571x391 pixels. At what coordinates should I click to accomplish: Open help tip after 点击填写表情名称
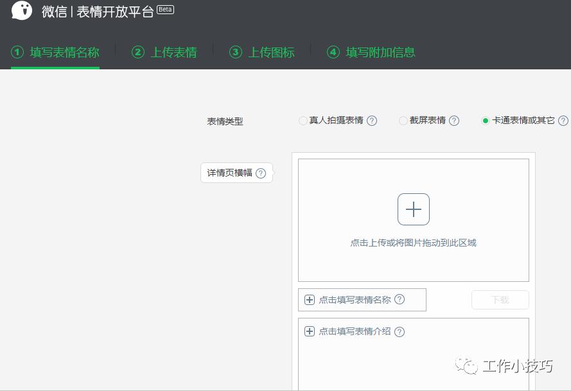(x=400, y=299)
